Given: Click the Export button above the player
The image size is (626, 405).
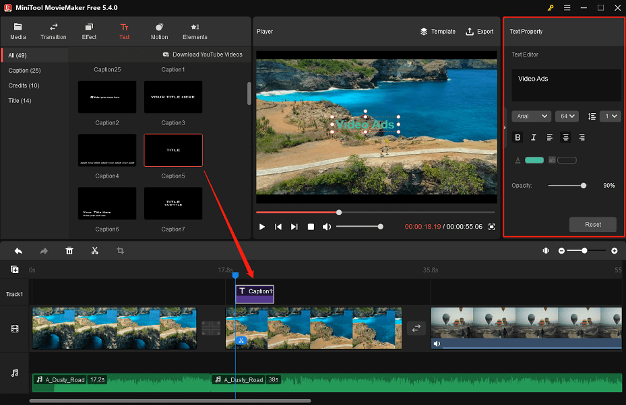Looking at the screenshot, I should pos(480,31).
